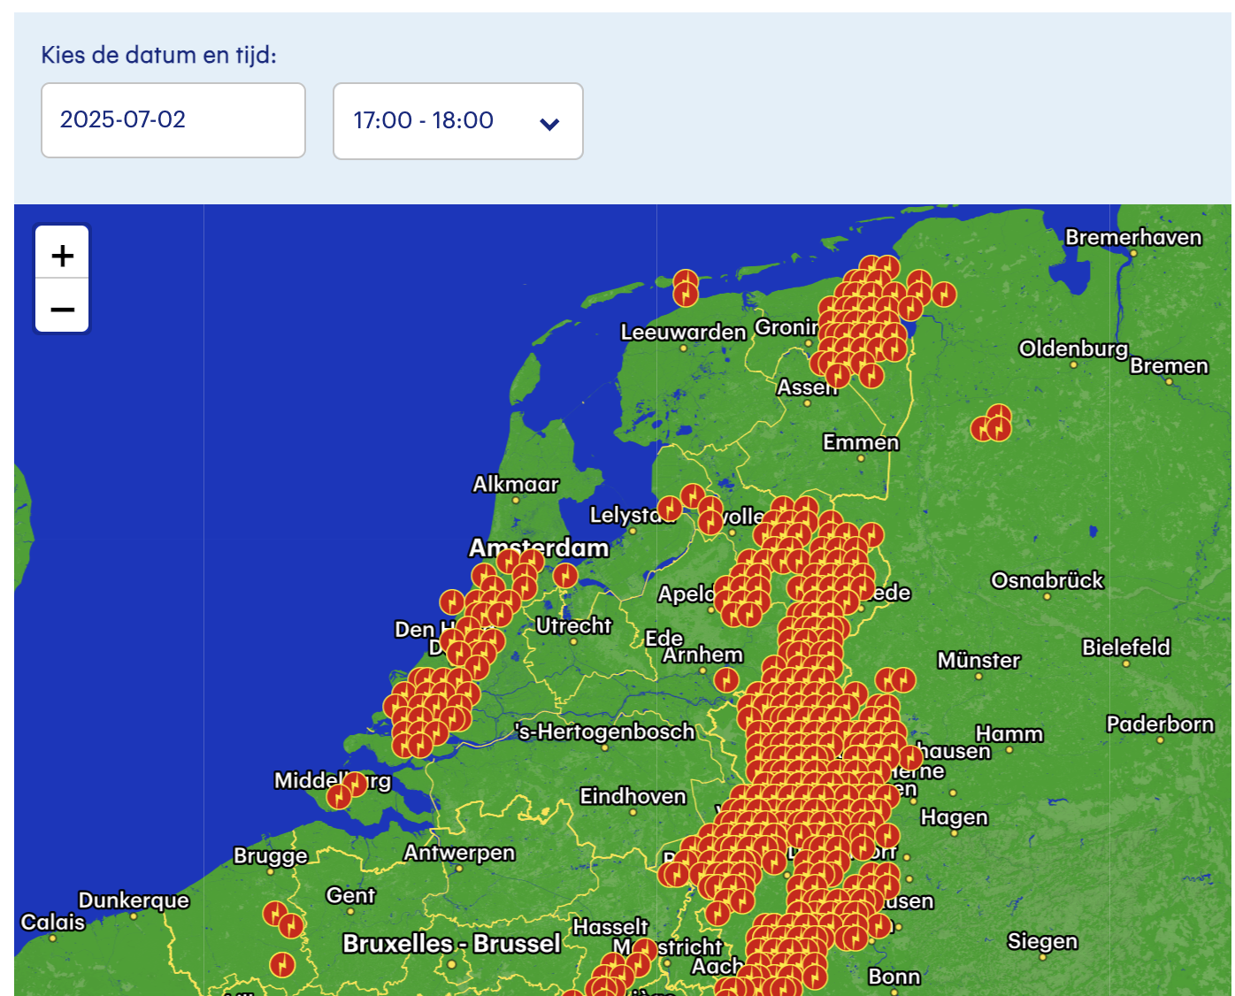Zoom in on the lightning map
This screenshot has height=996, width=1235.
tap(62, 255)
